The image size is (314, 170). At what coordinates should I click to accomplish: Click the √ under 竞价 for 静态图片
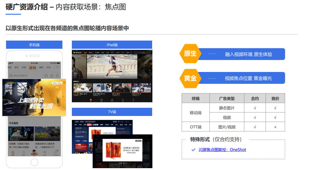pyautogui.click(x=275, y=108)
